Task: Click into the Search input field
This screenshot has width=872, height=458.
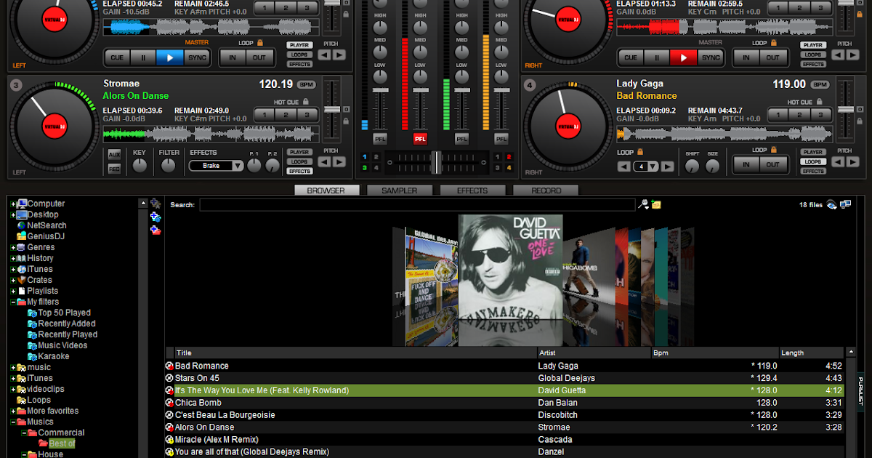Action: click(x=418, y=205)
